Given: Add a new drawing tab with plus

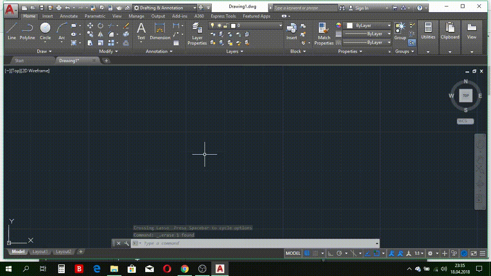Looking at the screenshot, I should click(106, 61).
